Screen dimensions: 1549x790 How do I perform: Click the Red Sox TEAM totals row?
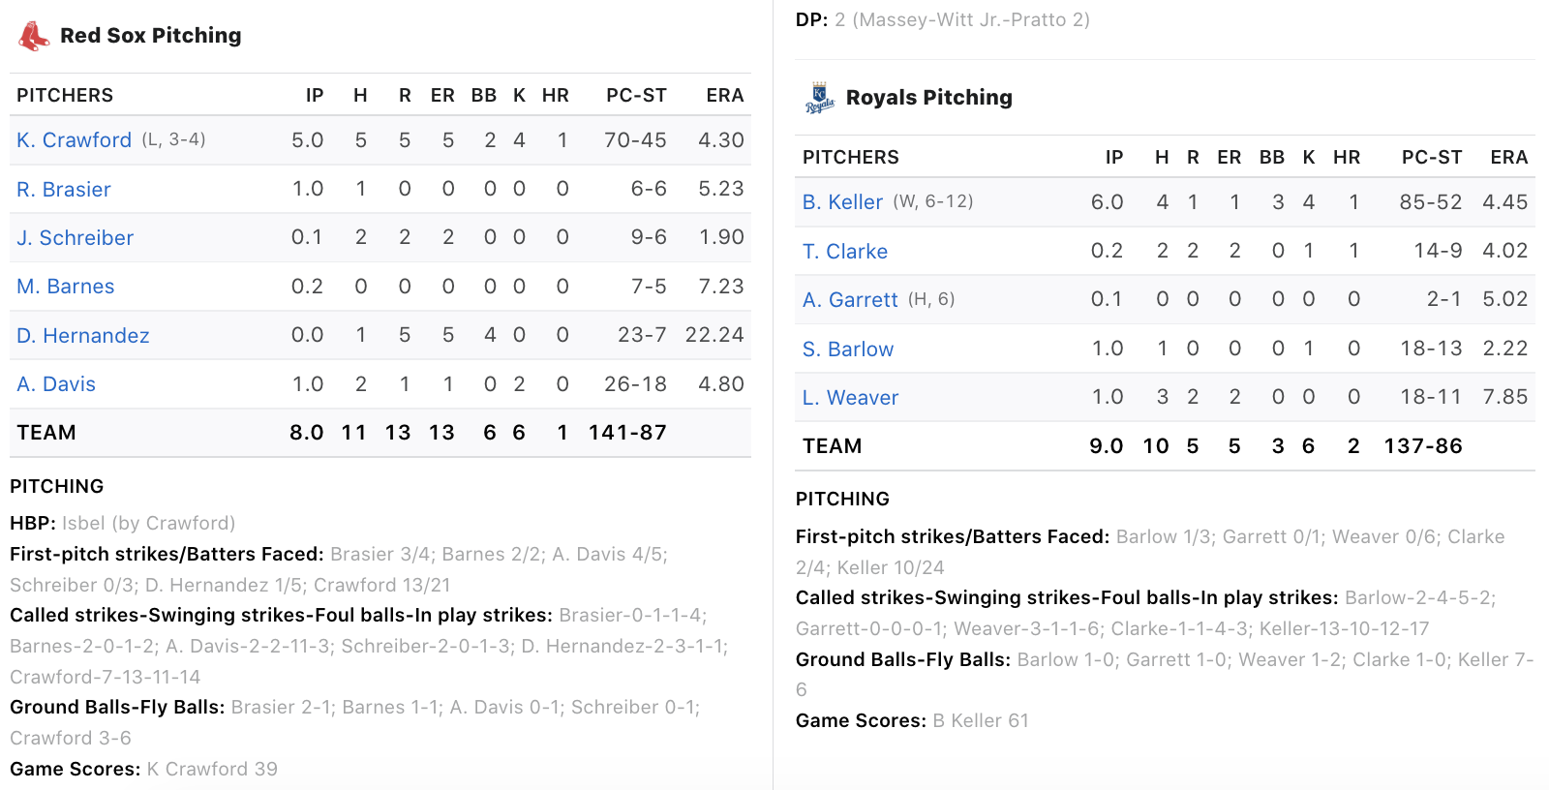[x=380, y=433]
